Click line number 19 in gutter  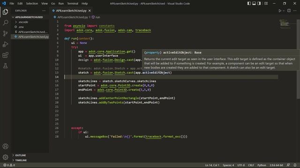57,98
